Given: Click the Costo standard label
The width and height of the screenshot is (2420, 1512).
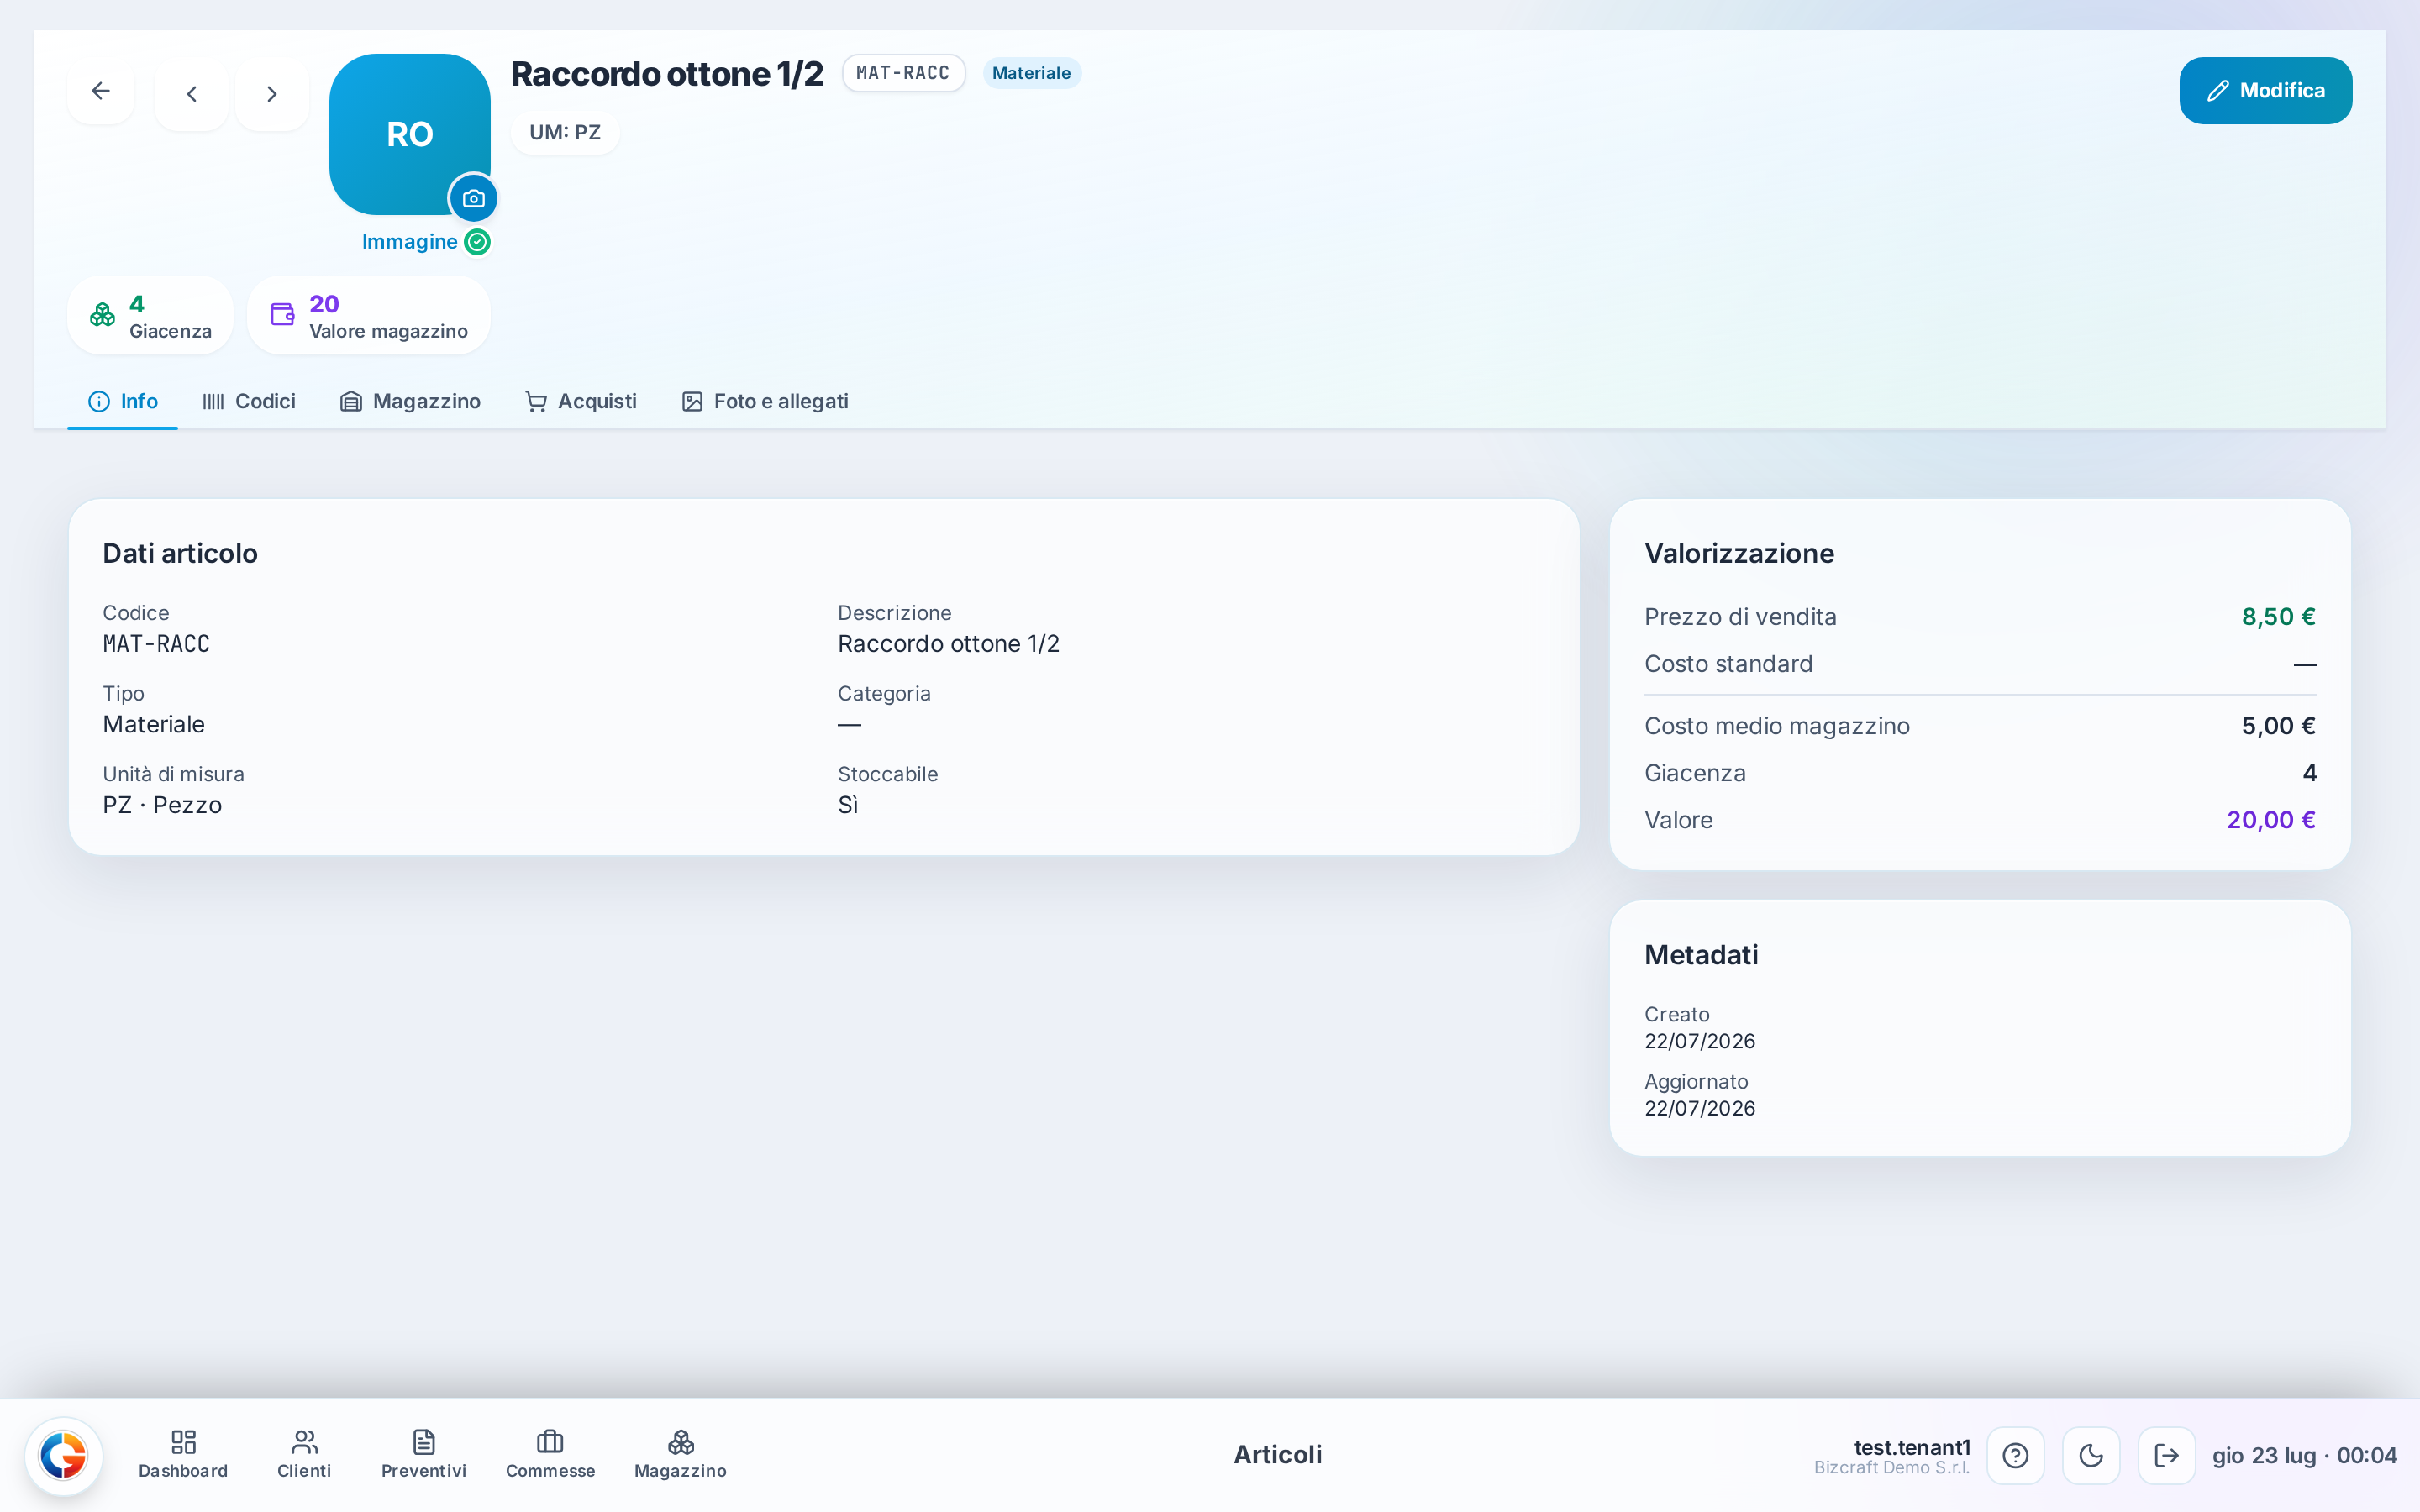Looking at the screenshot, I should pyautogui.click(x=1728, y=664).
